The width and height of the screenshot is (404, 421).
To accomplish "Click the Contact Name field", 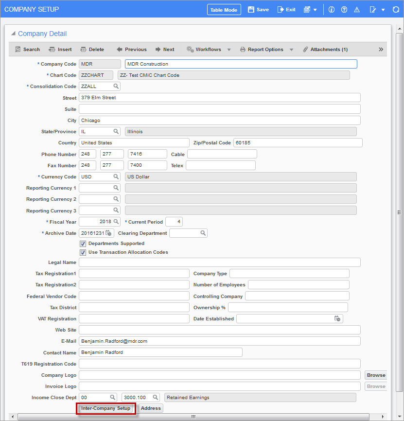I will (160, 352).
